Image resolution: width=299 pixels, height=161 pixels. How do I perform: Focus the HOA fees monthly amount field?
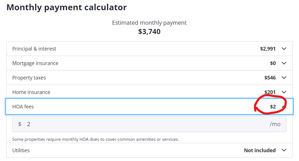[149, 124]
